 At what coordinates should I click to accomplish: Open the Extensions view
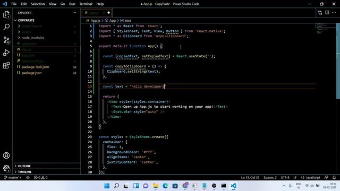coord(6,65)
